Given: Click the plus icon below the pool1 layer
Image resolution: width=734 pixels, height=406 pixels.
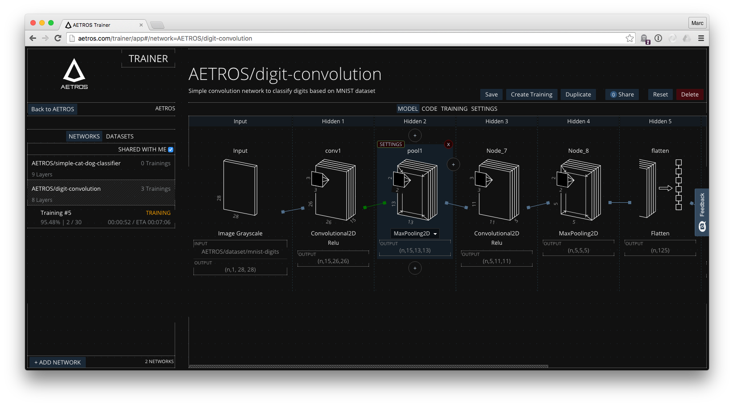Looking at the screenshot, I should coord(415,268).
